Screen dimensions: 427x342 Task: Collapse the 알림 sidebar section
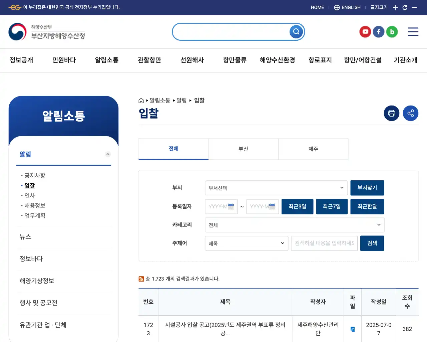pos(108,154)
